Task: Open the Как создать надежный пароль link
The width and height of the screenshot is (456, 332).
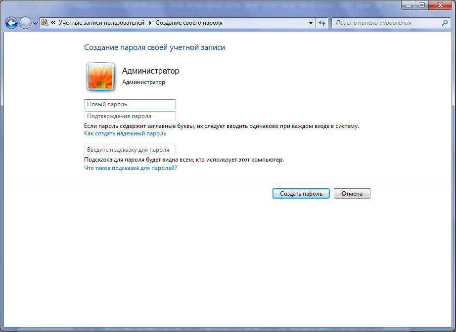Action: 125,133
